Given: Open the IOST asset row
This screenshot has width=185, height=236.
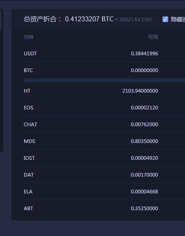Looking at the screenshot, I should 104,158.
